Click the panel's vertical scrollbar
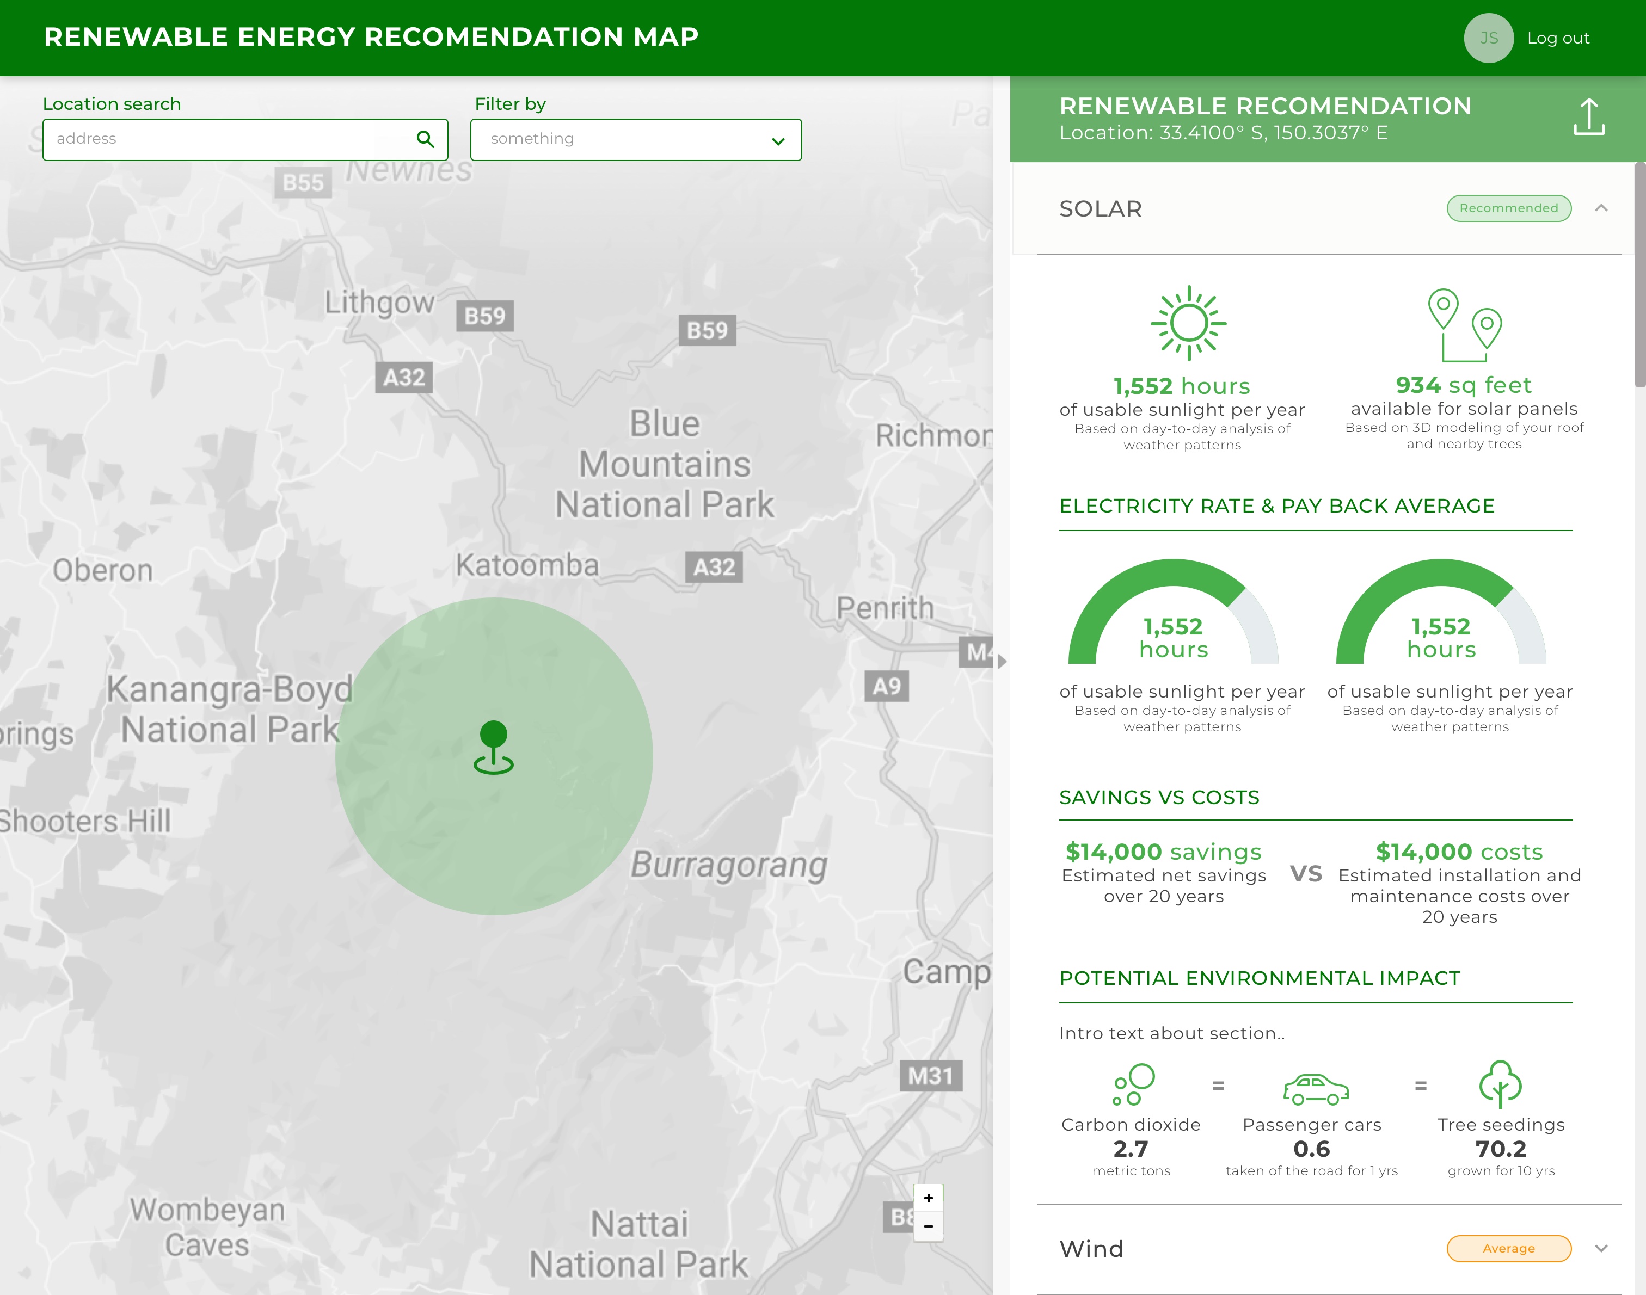The height and width of the screenshot is (1295, 1646). pos(1640,275)
